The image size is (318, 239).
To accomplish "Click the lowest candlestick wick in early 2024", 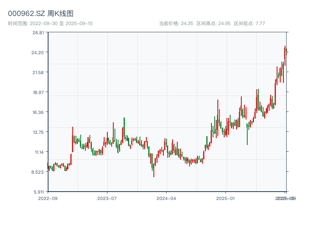I will 154,171.
